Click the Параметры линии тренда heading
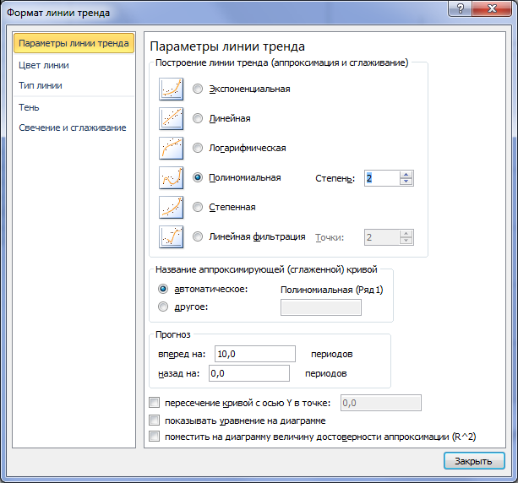This screenshot has height=483, width=518. (227, 46)
